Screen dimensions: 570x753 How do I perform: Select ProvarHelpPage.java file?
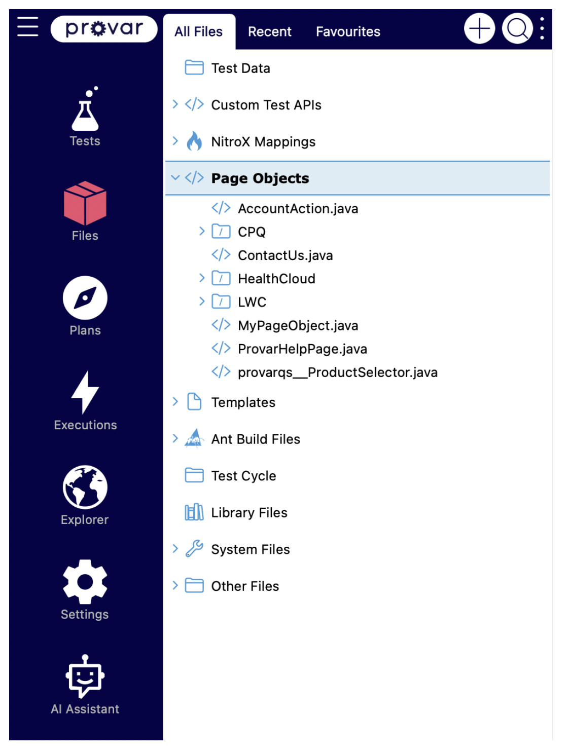click(303, 349)
